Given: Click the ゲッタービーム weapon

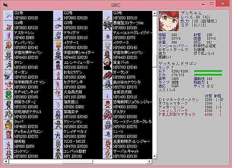Looking at the screenshot, I should coord(171,107).
